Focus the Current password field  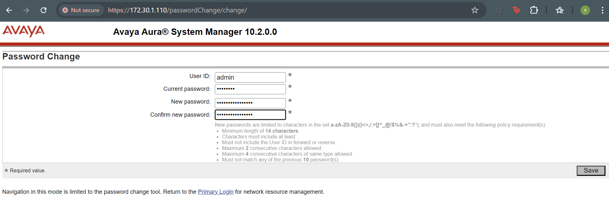tap(250, 89)
